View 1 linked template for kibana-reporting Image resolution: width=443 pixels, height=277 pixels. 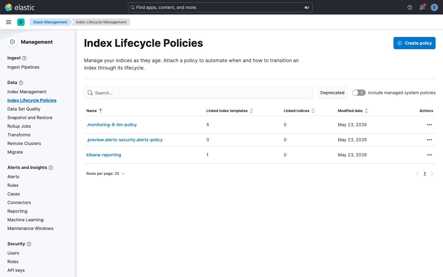click(207, 155)
